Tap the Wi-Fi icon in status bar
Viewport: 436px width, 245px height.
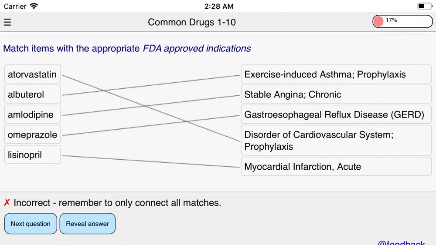coord(34,7)
